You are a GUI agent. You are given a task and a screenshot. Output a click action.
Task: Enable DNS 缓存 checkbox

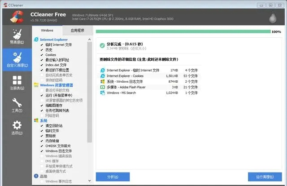tap(42, 161)
